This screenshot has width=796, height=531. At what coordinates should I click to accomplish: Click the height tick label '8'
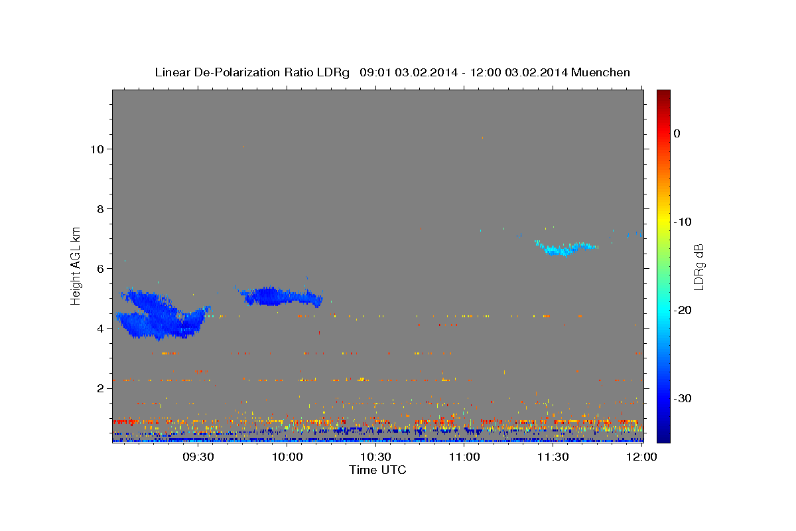99,208
